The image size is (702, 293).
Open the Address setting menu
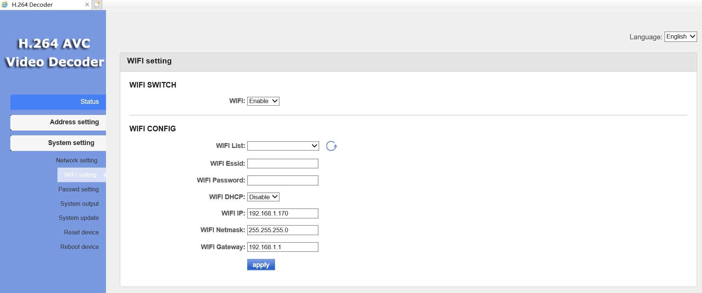[58, 122]
